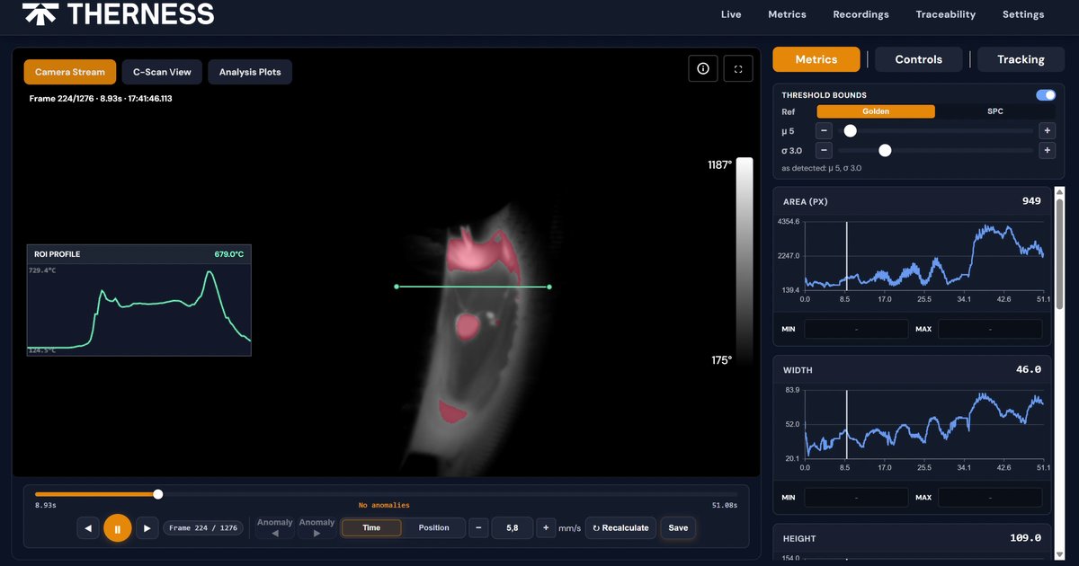Open the Tracking side panel tab

(x=1021, y=59)
